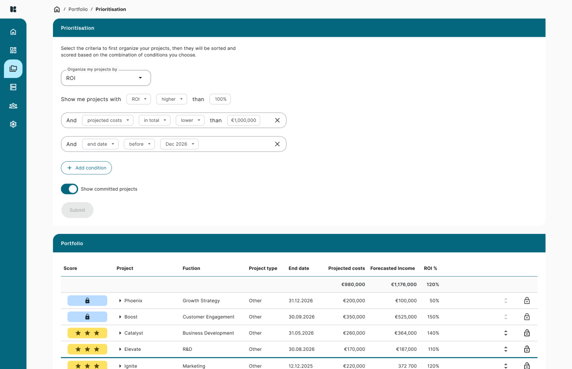The image size is (572, 369).
Task: Open the boards view icon below Portfolio
Action: pyautogui.click(x=13, y=87)
